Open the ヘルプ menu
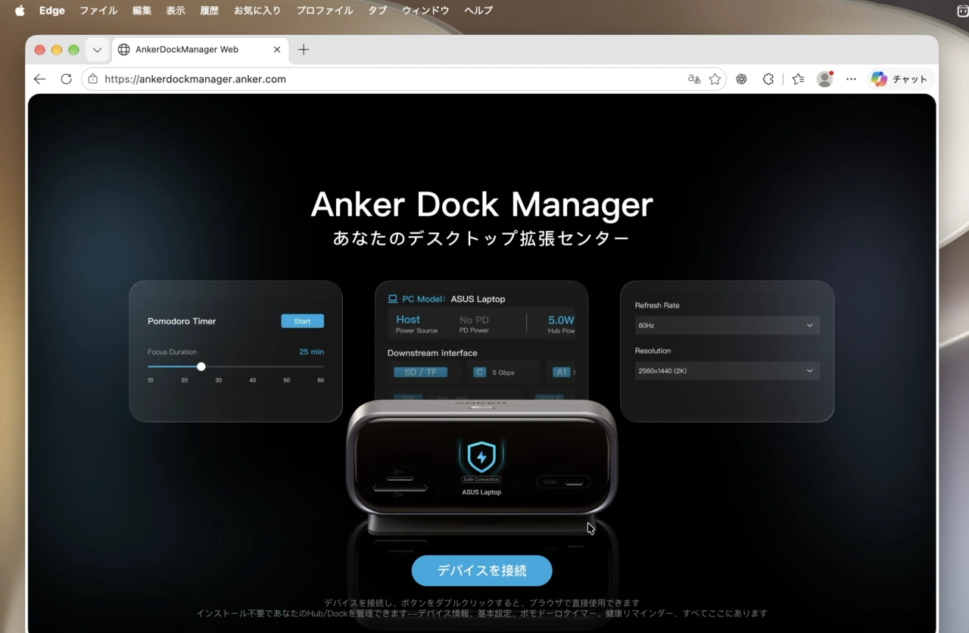This screenshot has height=633, width=969. (x=478, y=11)
